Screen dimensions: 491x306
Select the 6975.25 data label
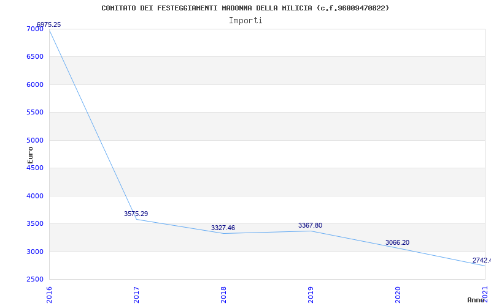tap(48, 24)
